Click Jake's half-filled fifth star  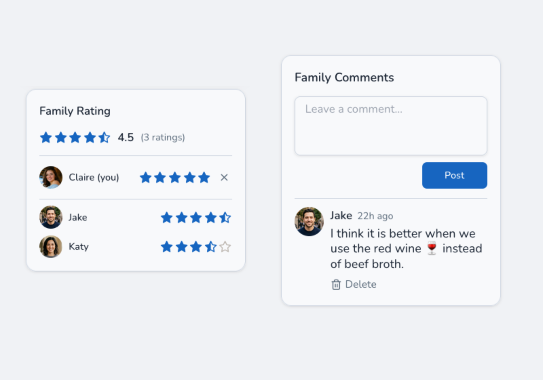225,217
